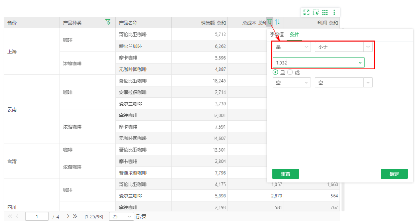Open the more options kebab icon
The height and width of the screenshot is (224, 417).
(334, 12)
